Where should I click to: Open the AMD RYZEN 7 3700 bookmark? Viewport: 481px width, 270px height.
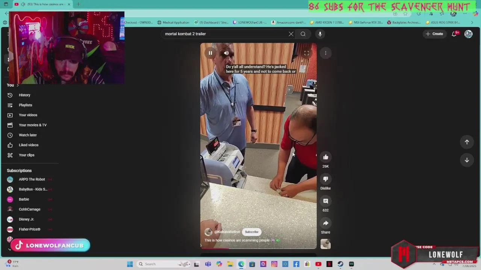point(327,22)
